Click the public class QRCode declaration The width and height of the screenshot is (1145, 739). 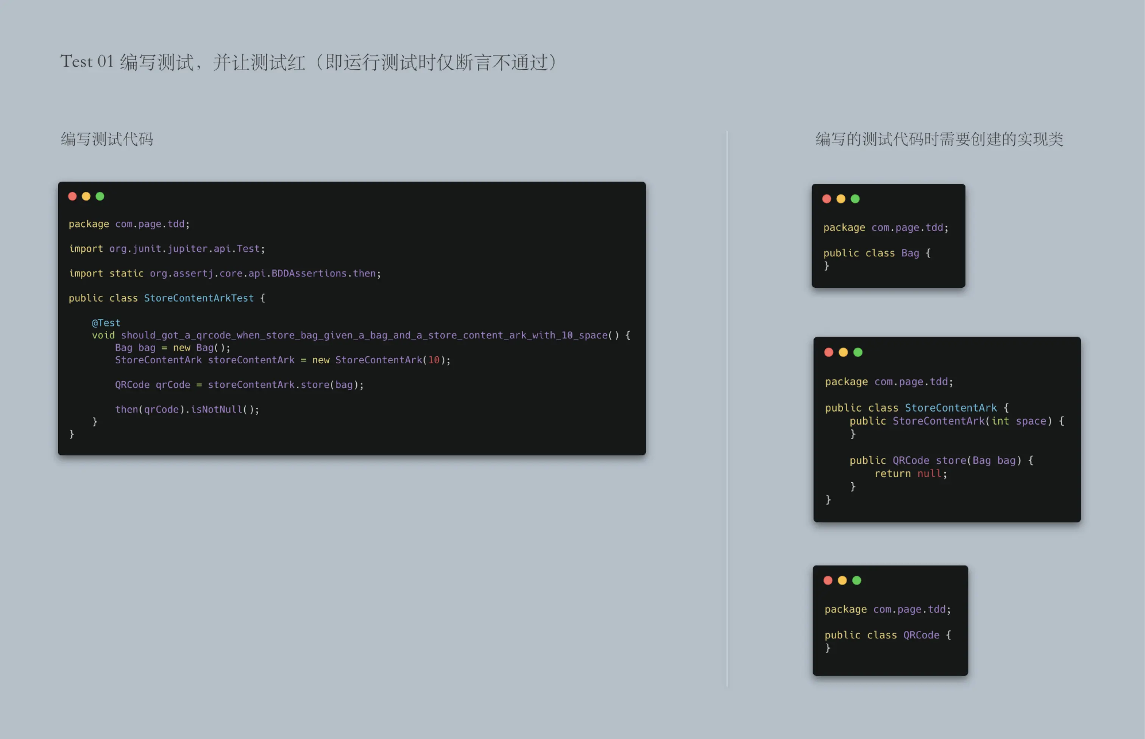coord(887,635)
